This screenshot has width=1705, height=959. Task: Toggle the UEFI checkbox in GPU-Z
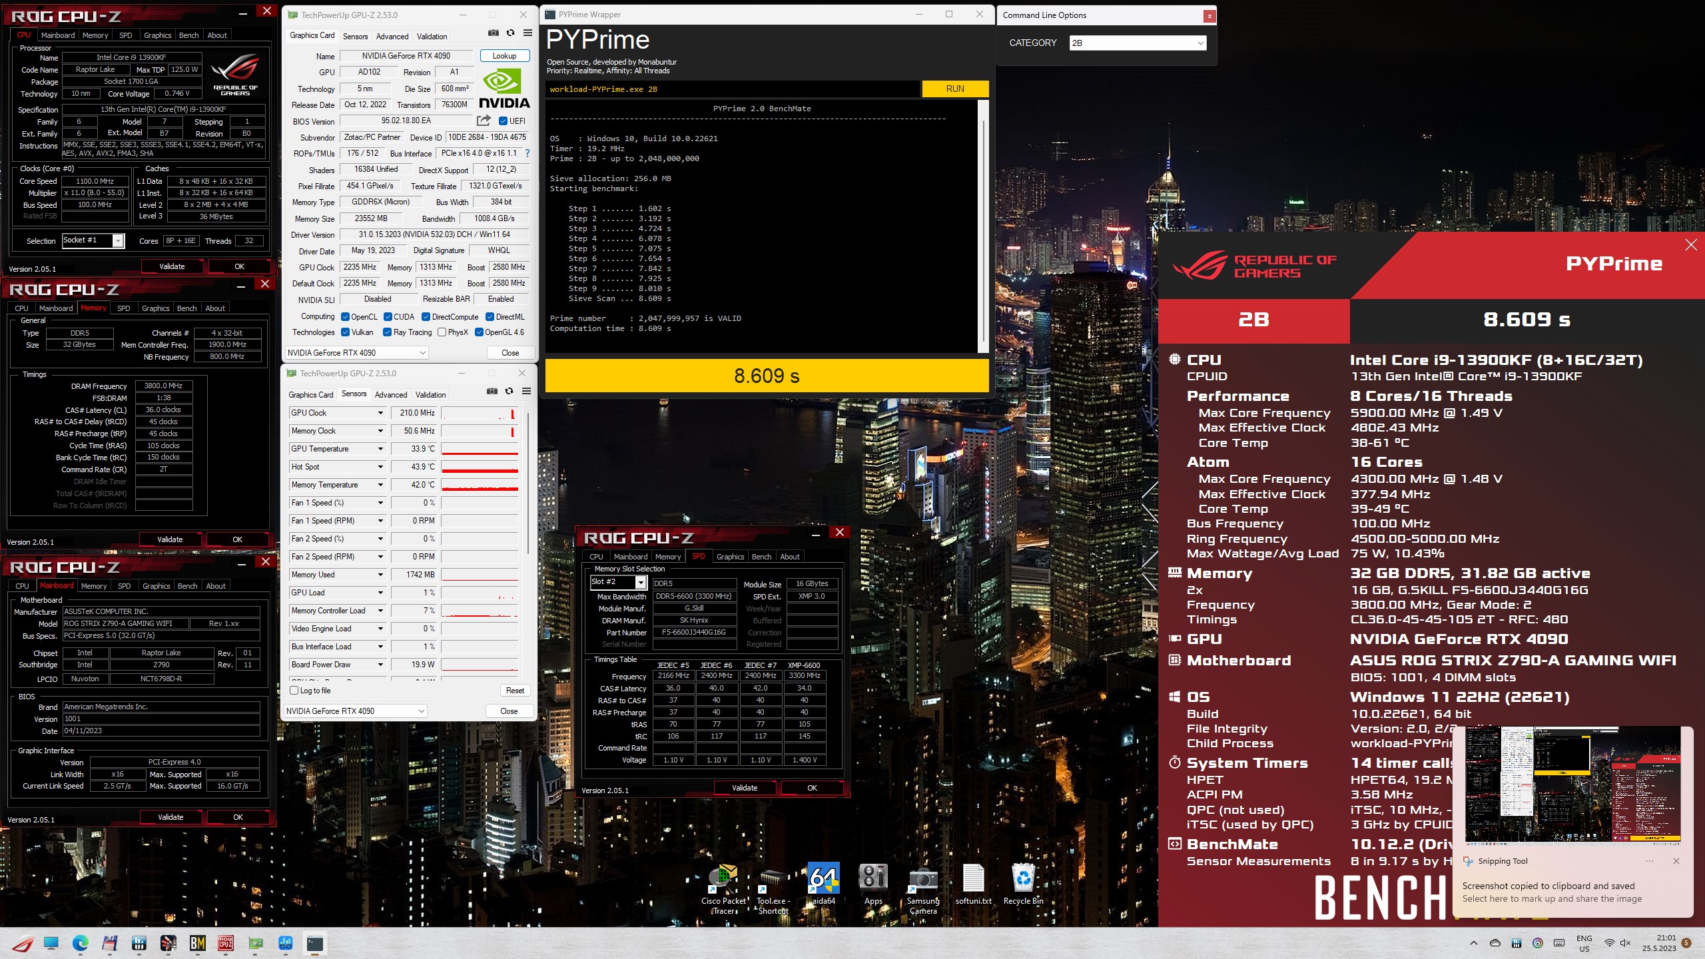(503, 121)
